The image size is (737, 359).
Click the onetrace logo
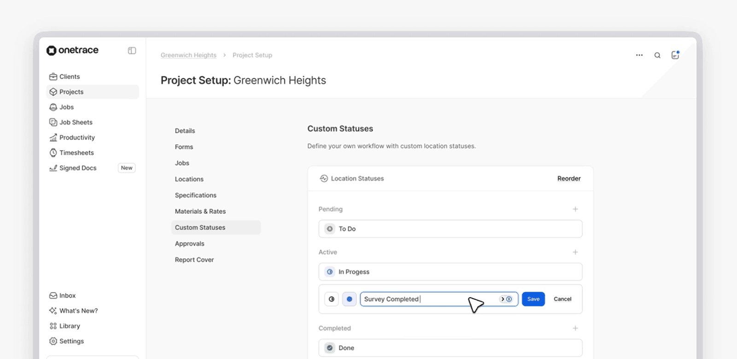(72, 50)
